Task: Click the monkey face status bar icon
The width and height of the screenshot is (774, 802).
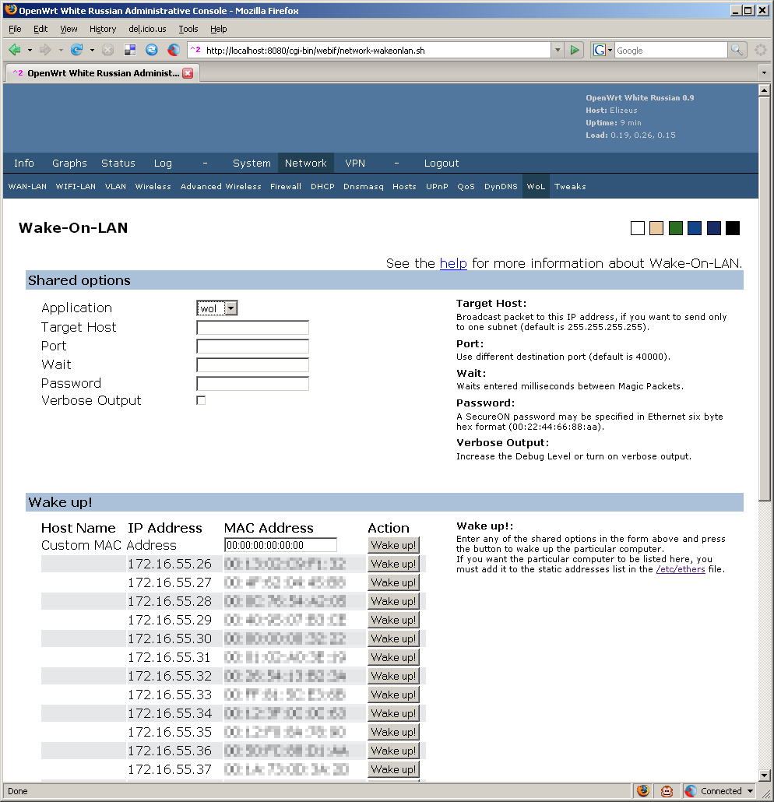Action: point(667,791)
